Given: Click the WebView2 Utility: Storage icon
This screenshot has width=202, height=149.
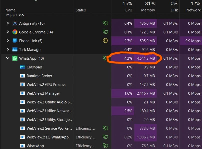Looking at the screenshot, I should [22, 120].
